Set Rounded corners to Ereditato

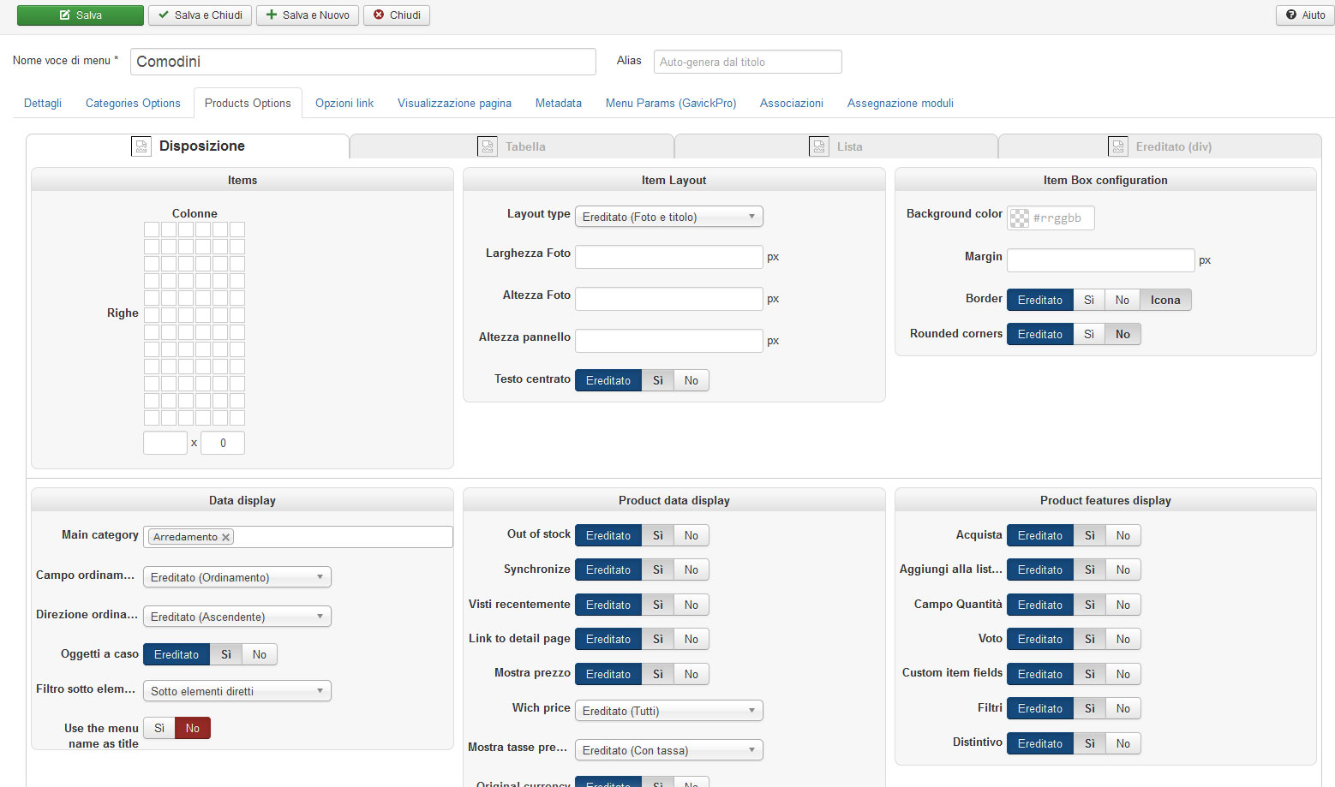(1040, 334)
